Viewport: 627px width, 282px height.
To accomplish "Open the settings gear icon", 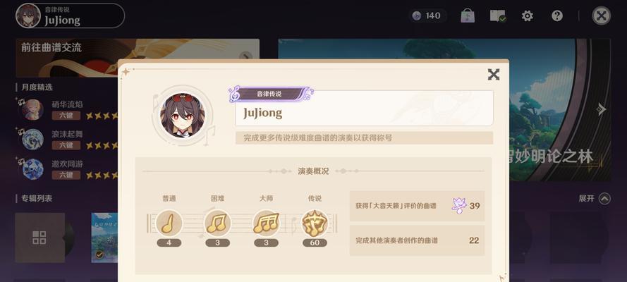I will 528,16.
